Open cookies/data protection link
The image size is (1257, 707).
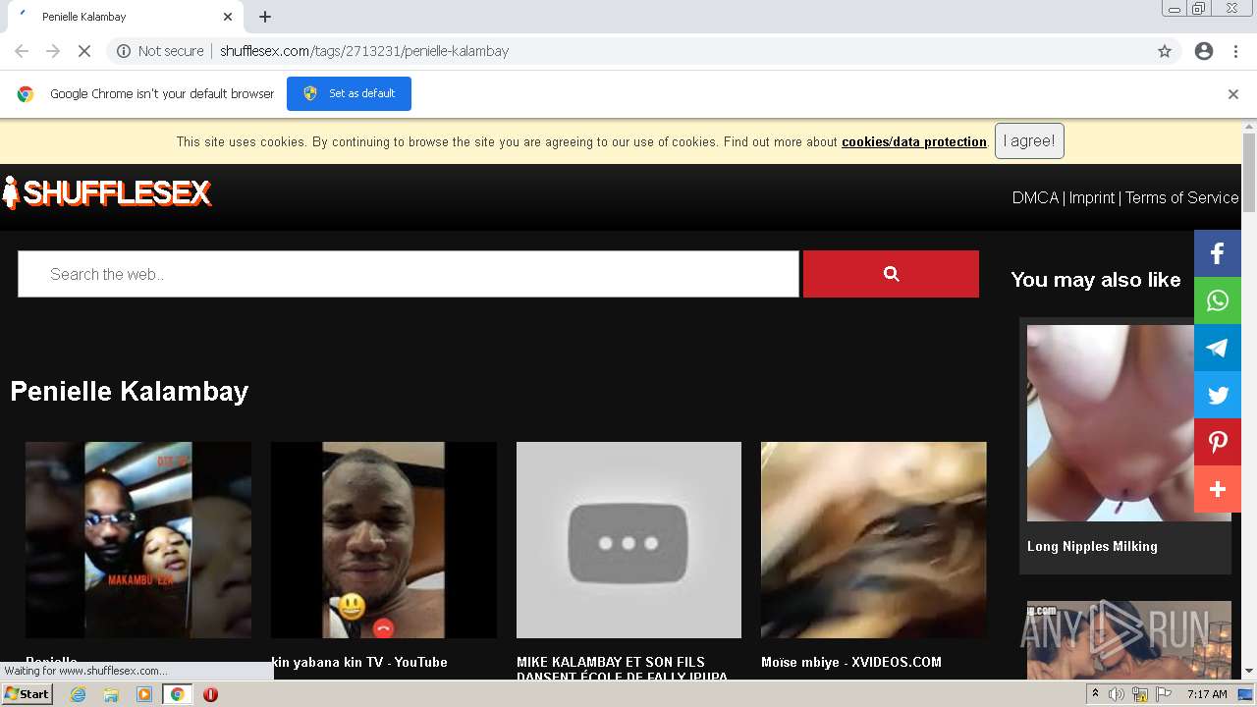(914, 142)
